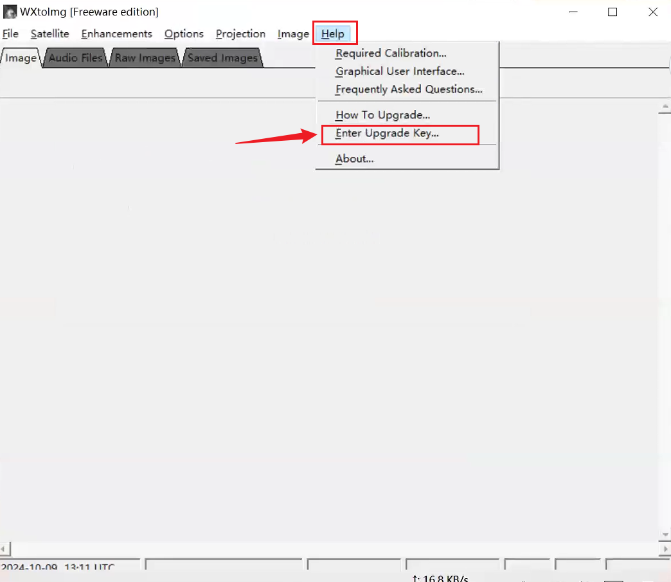Select Enter Upgrade Key option

coord(387,134)
